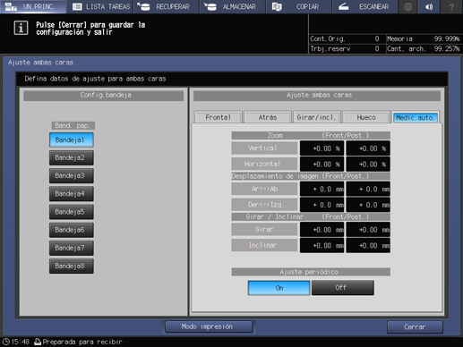Open the question mark help icon

451,6
